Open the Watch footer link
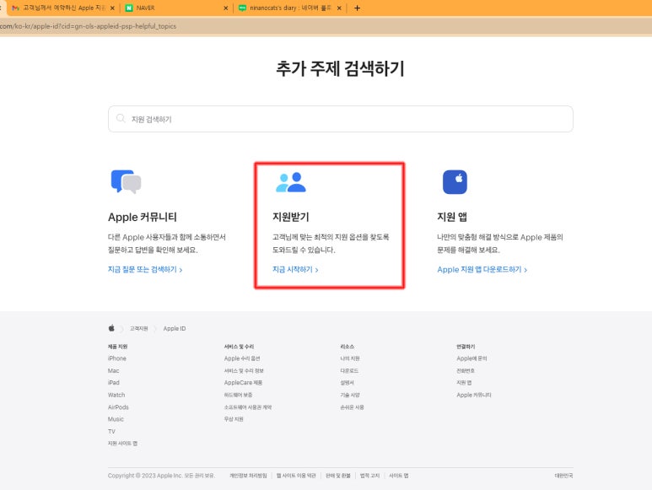652x490 pixels. (116, 395)
